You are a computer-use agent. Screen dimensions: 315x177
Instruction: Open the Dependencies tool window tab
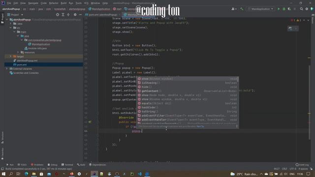pyautogui.click(x=97, y=165)
